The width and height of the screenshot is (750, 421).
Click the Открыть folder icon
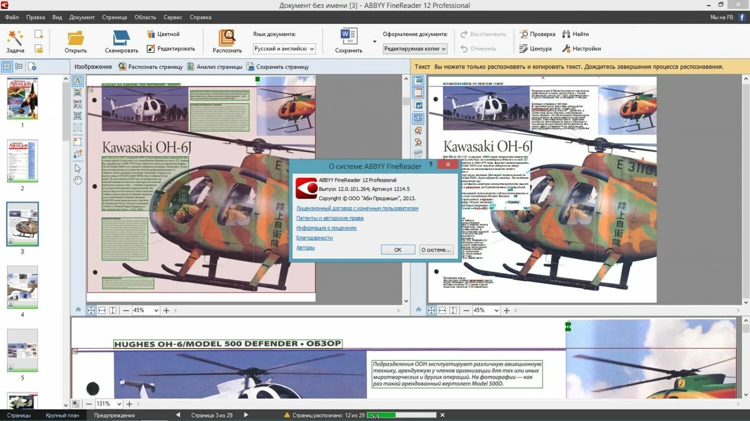(75, 38)
